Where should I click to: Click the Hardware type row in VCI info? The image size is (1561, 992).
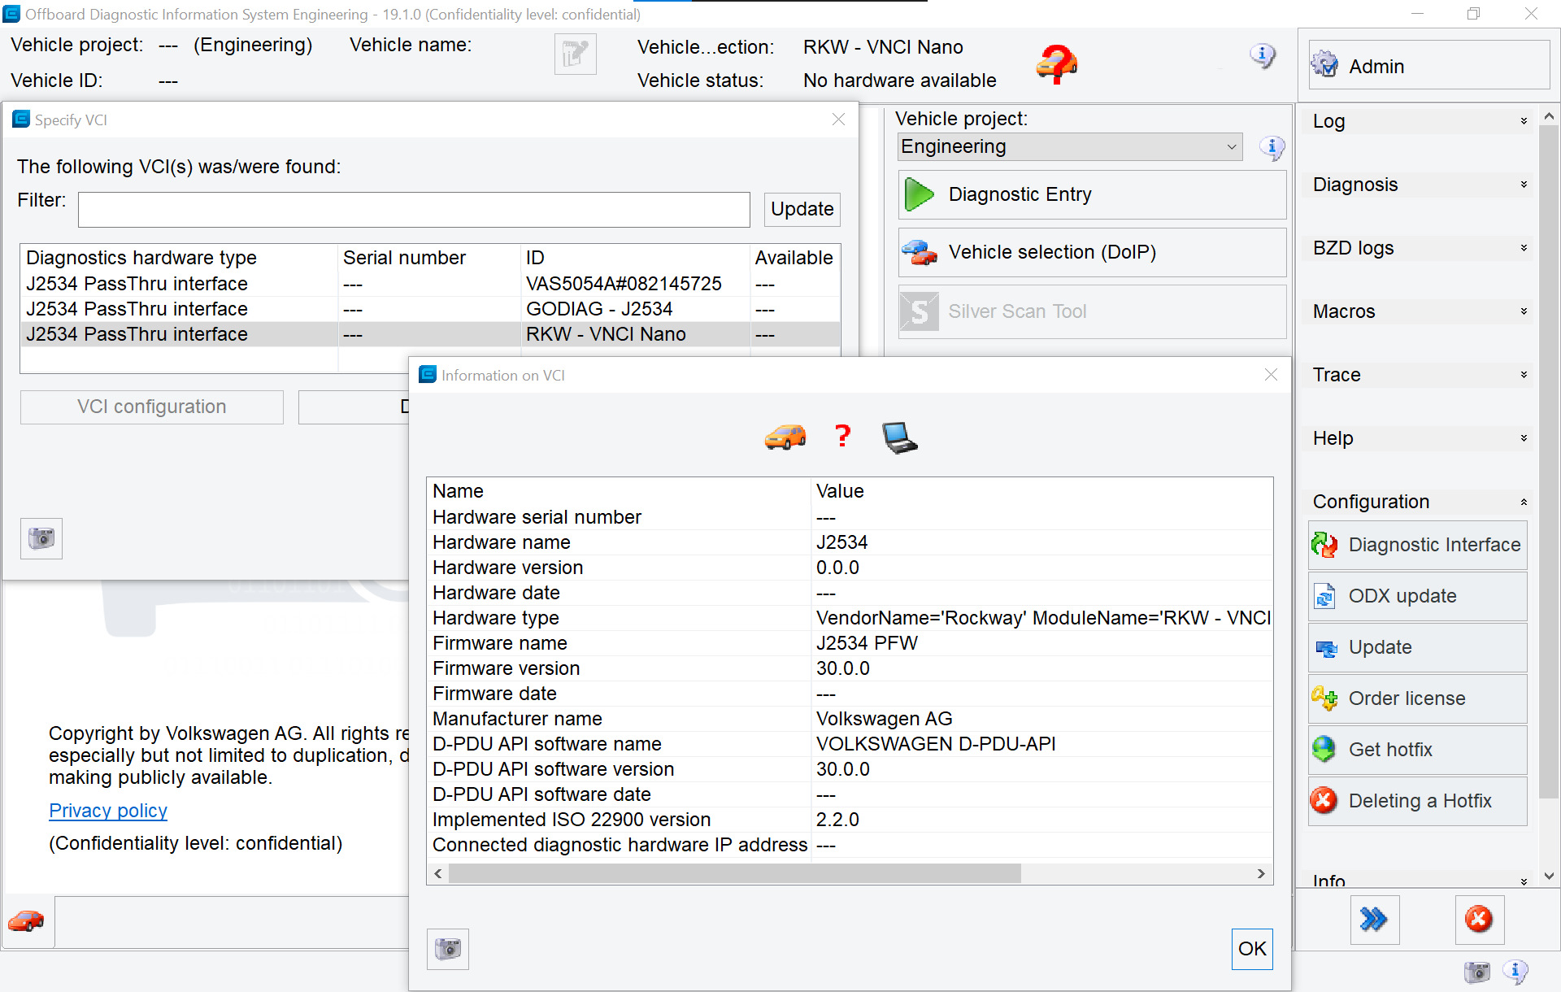click(850, 618)
